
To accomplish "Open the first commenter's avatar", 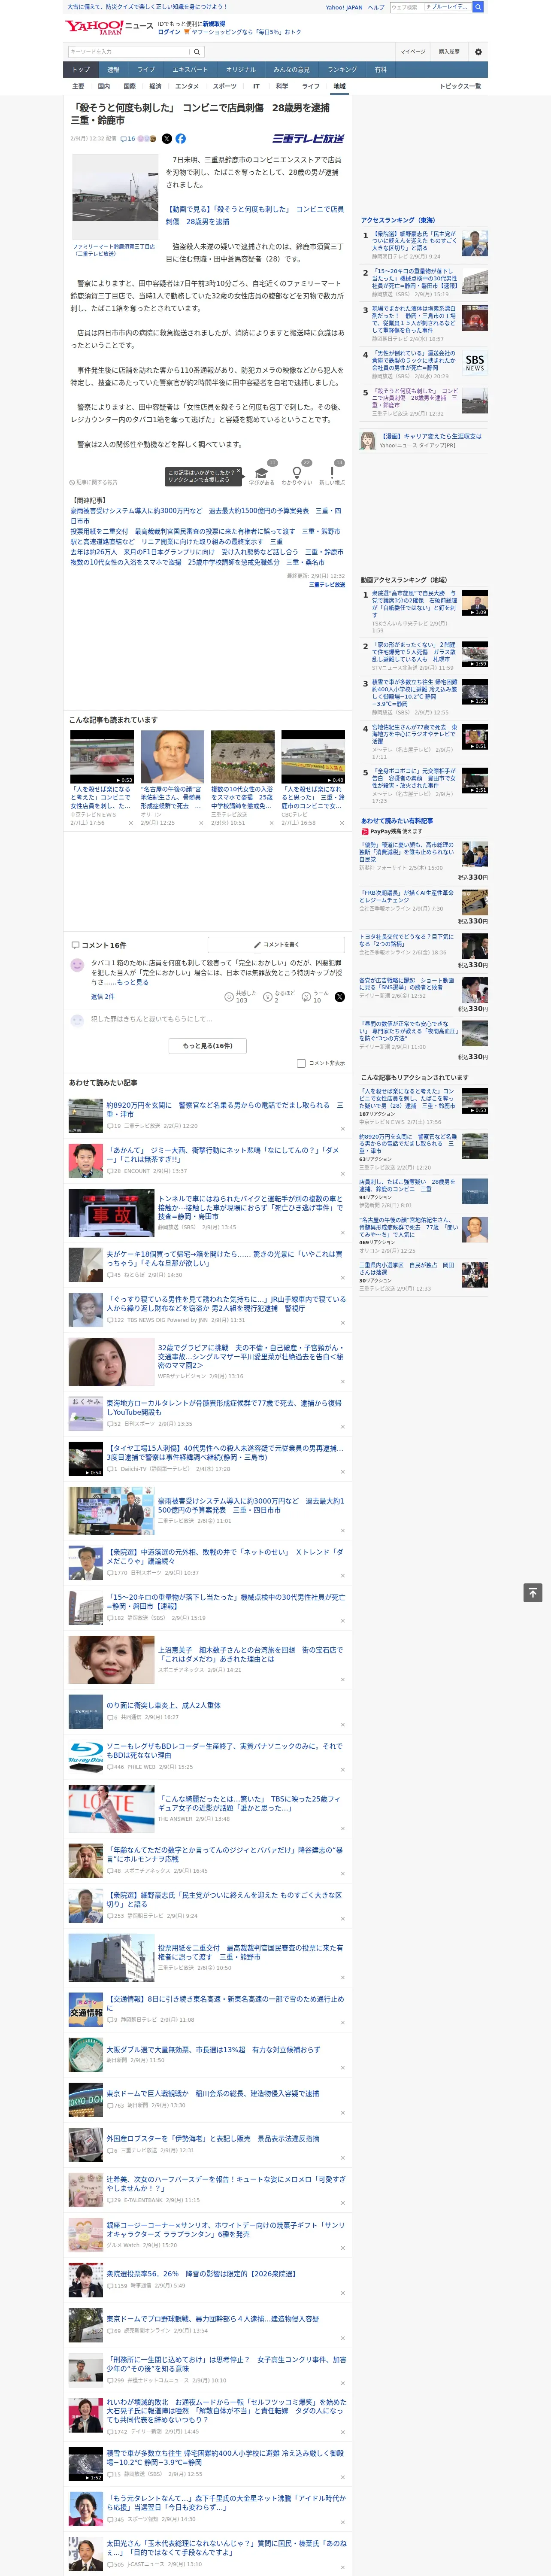I will coord(77,965).
